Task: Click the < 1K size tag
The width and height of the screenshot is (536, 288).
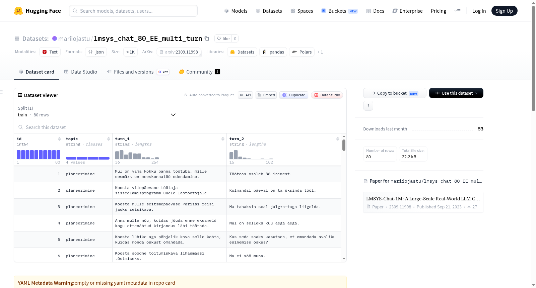Action: [130, 52]
